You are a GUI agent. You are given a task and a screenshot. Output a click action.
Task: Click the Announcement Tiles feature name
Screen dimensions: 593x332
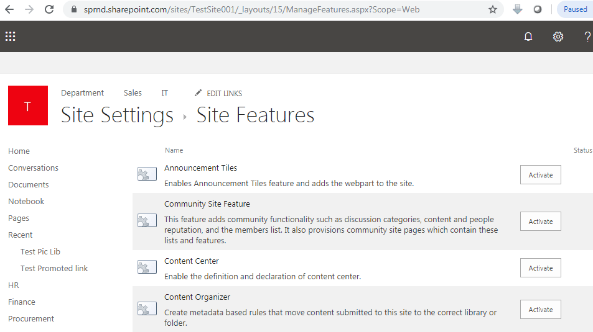point(200,168)
